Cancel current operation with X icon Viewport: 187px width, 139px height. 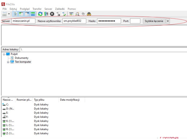[x=52, y=14]
